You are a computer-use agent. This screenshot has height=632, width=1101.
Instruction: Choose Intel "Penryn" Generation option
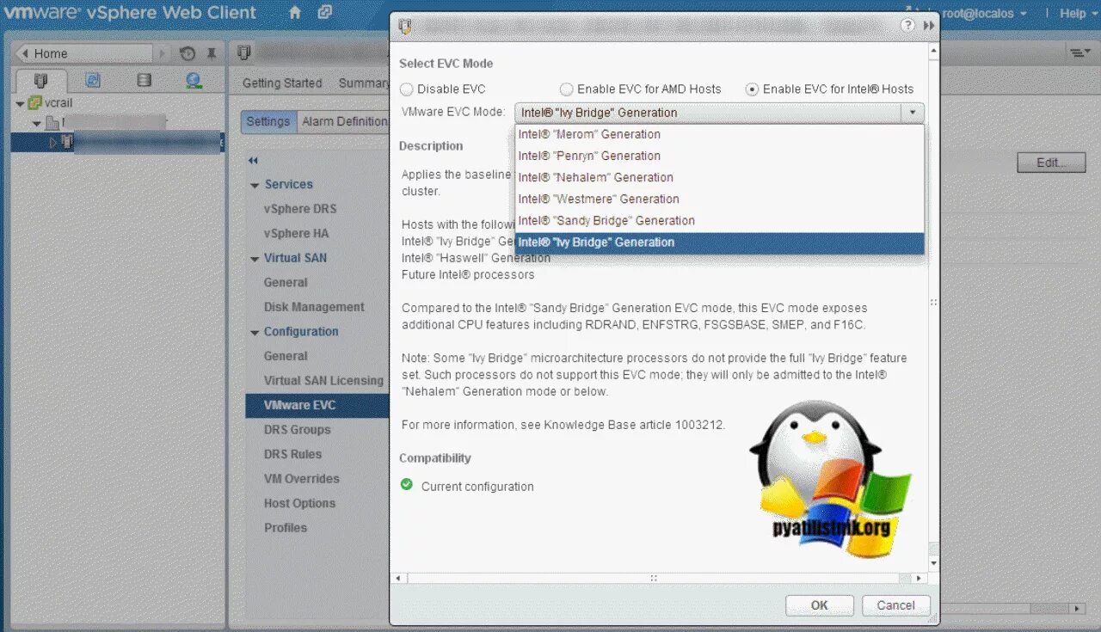pos(719,156)
